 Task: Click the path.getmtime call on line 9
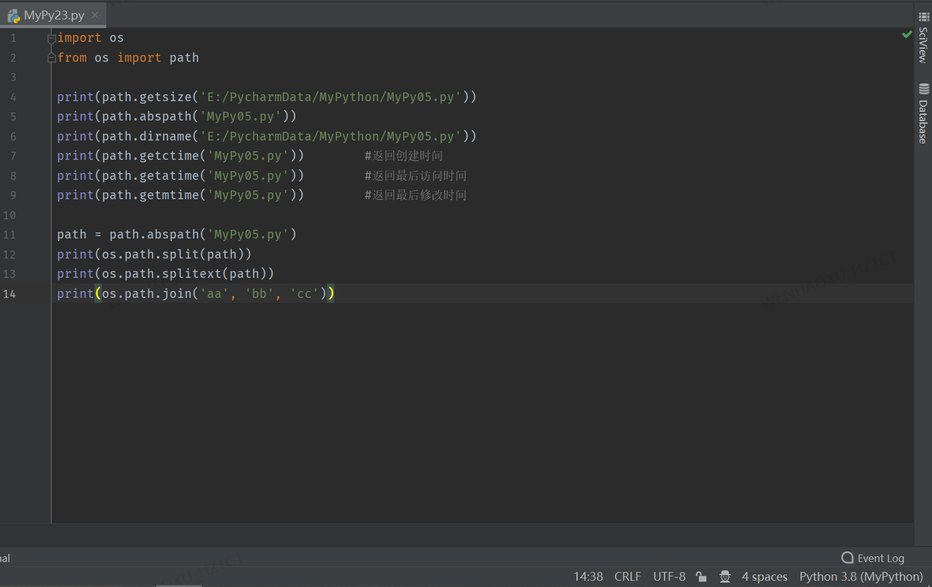coord(181,195)
